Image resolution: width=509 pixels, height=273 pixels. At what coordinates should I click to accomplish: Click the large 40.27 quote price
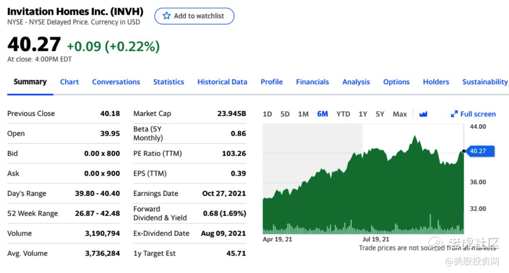point(34,45)
